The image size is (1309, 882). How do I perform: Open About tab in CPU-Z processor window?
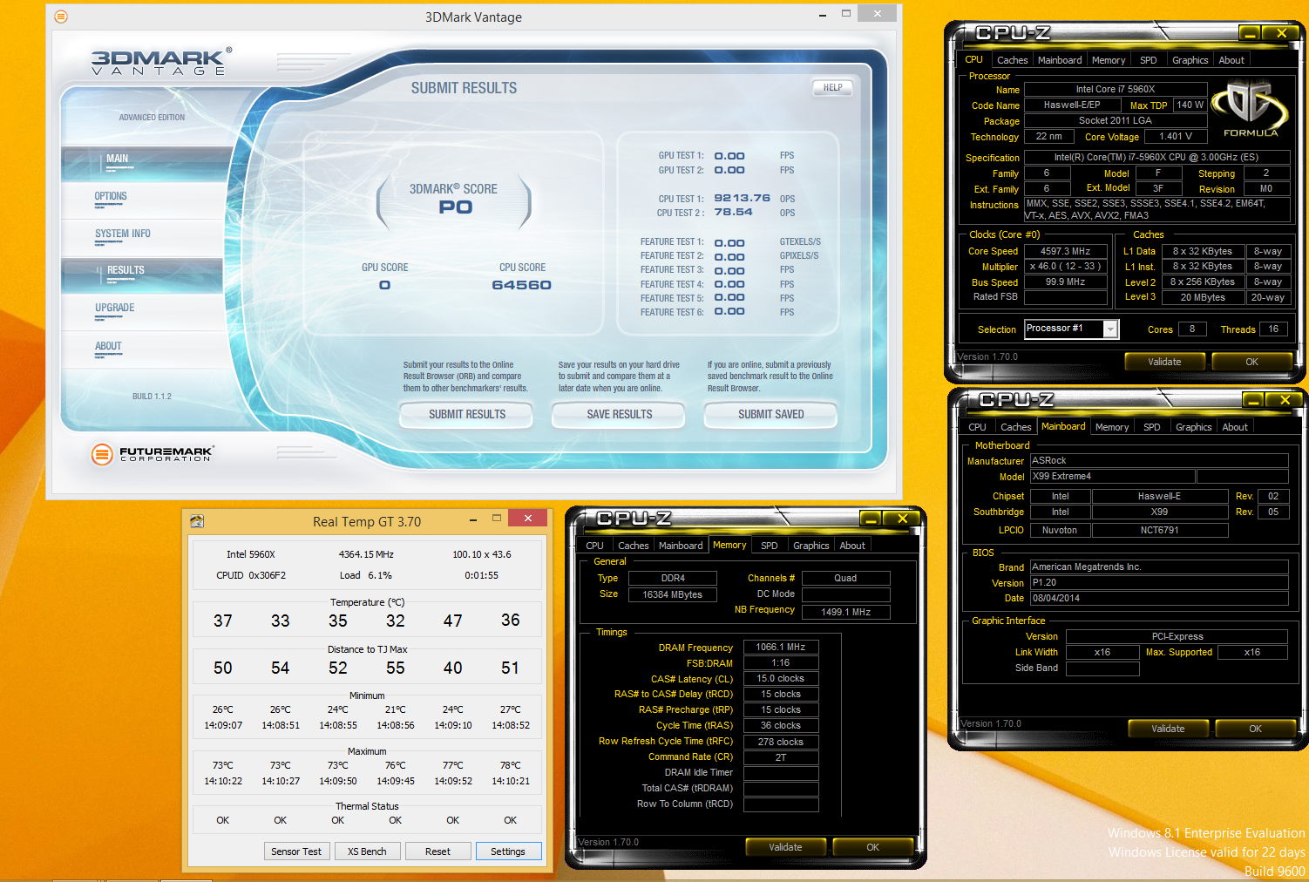point(1231,60)
